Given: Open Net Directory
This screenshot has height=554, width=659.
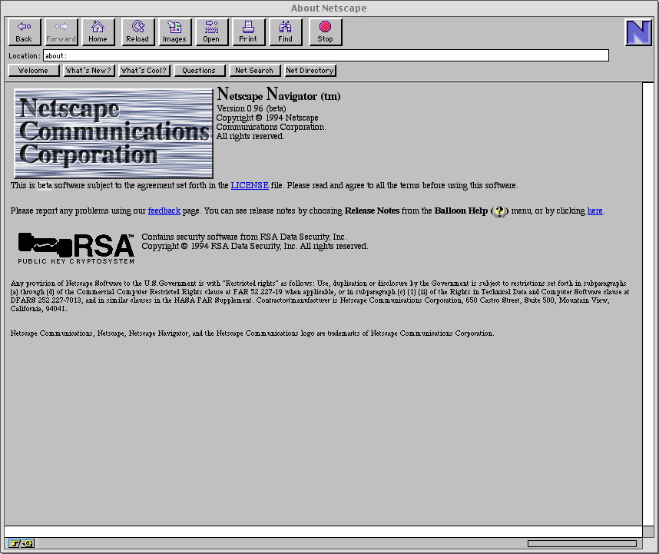Looking at the screenshot, I should [310, 71].
